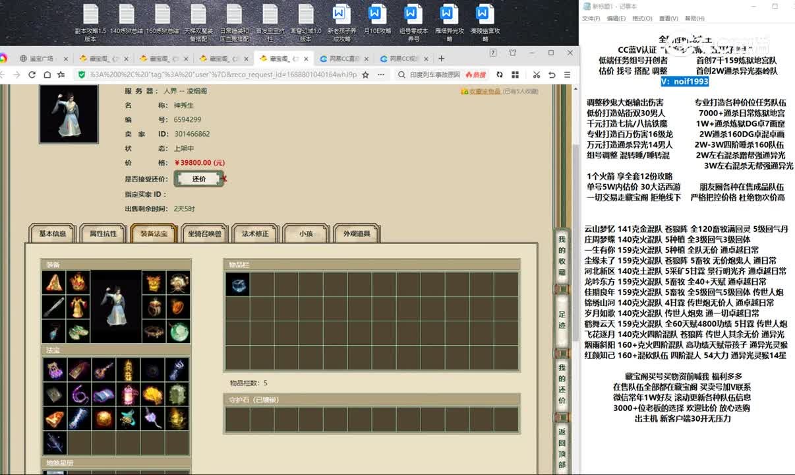795x475 pixels.
Task: Close the 鉴宝广场 browser tab
Action: click(x=65, y=59)
